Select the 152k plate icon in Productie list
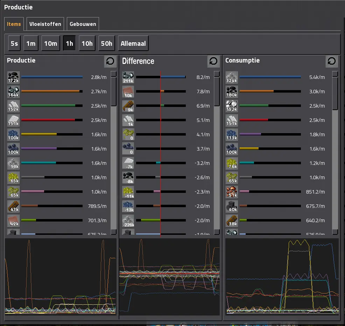This screenshot has width=345, height=326. [13, 106]
